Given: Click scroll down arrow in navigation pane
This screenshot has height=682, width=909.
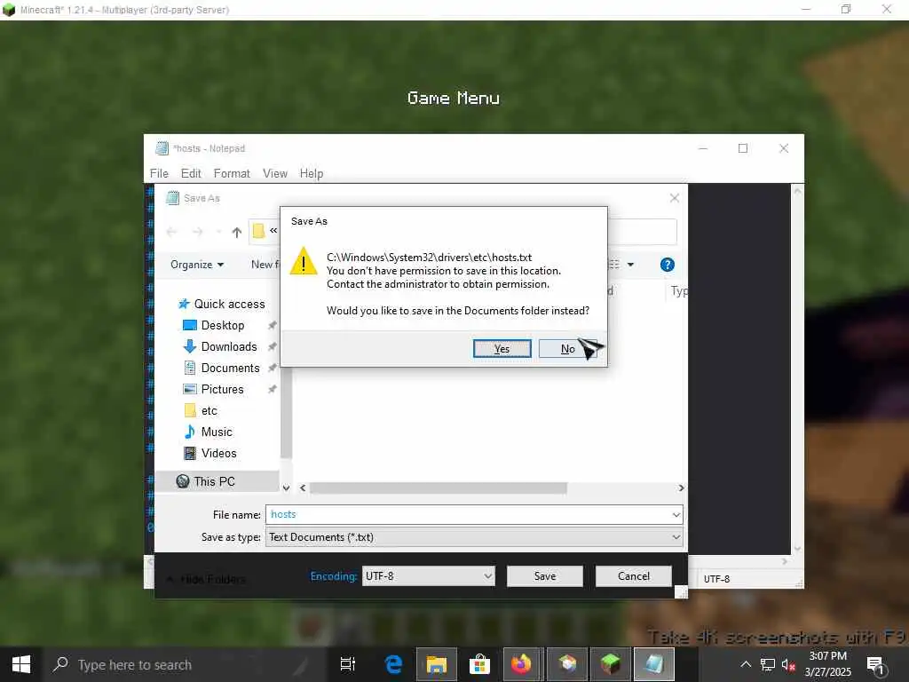Looking at the screenshot, I should tap(286, 488).
